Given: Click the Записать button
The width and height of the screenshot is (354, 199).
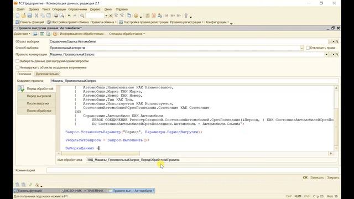Looking at the screenshot, I should [x=317, y=177].
